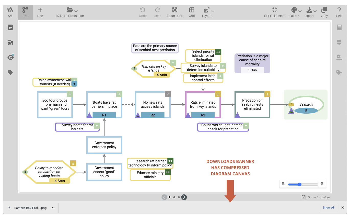Toggle the eye visibility icon in left sidebar
The image size is (351, 218).
10,57
